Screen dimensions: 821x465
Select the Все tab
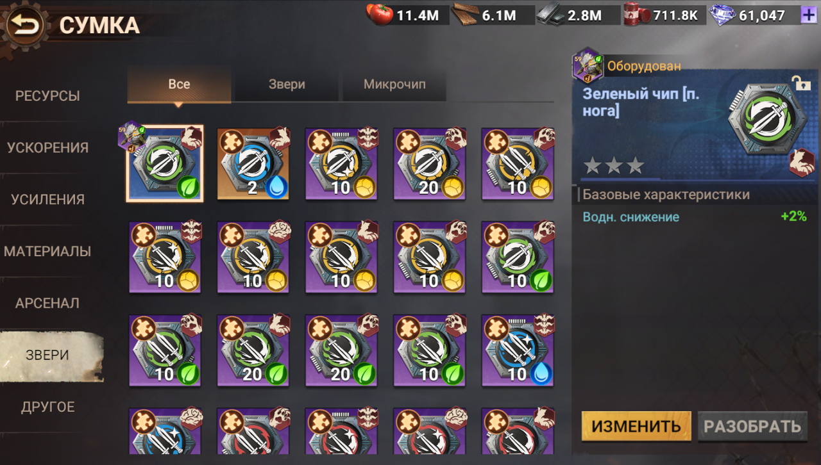[179, 85]
